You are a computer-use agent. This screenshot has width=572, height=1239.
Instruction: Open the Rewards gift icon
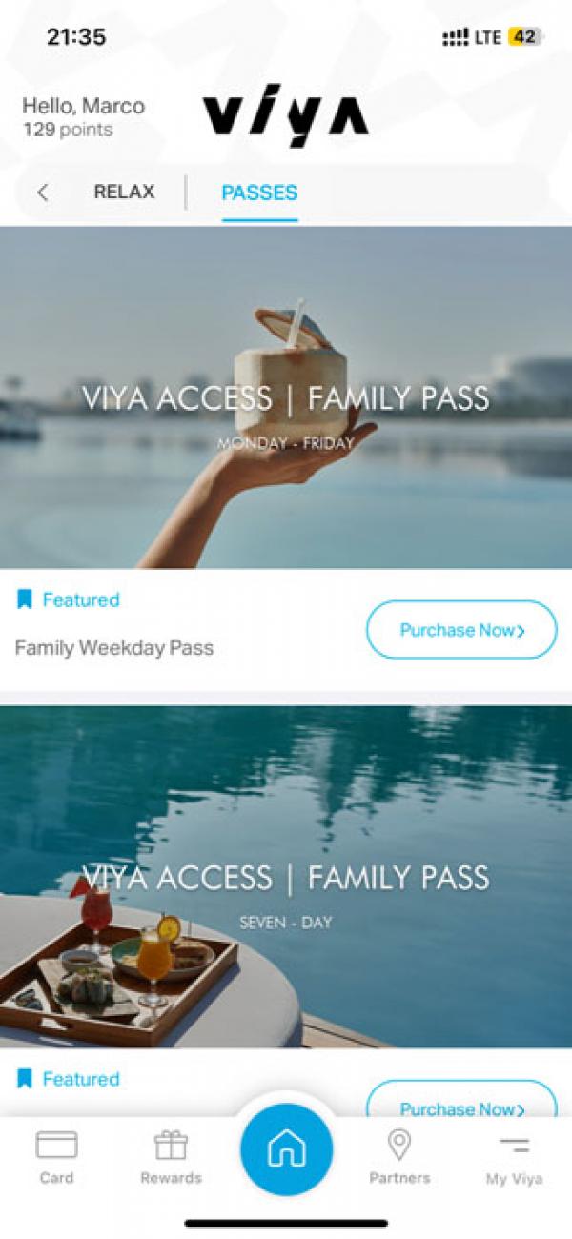[x=171, y=1144]
